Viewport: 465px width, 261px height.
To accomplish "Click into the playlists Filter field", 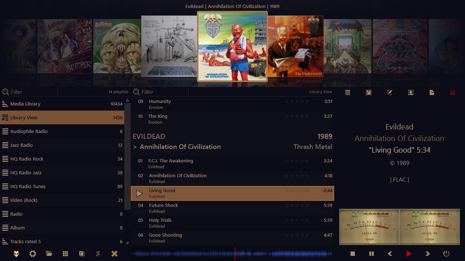I will [x=33, y=92].
